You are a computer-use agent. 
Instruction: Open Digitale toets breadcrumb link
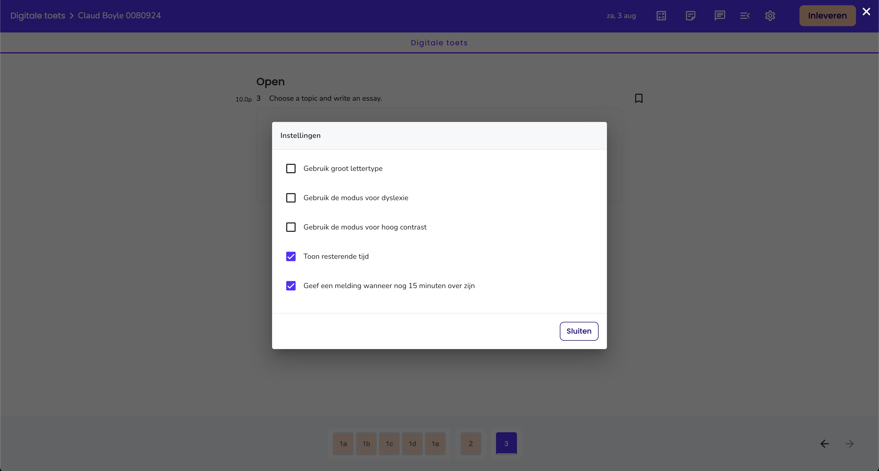tap(37, 16)
